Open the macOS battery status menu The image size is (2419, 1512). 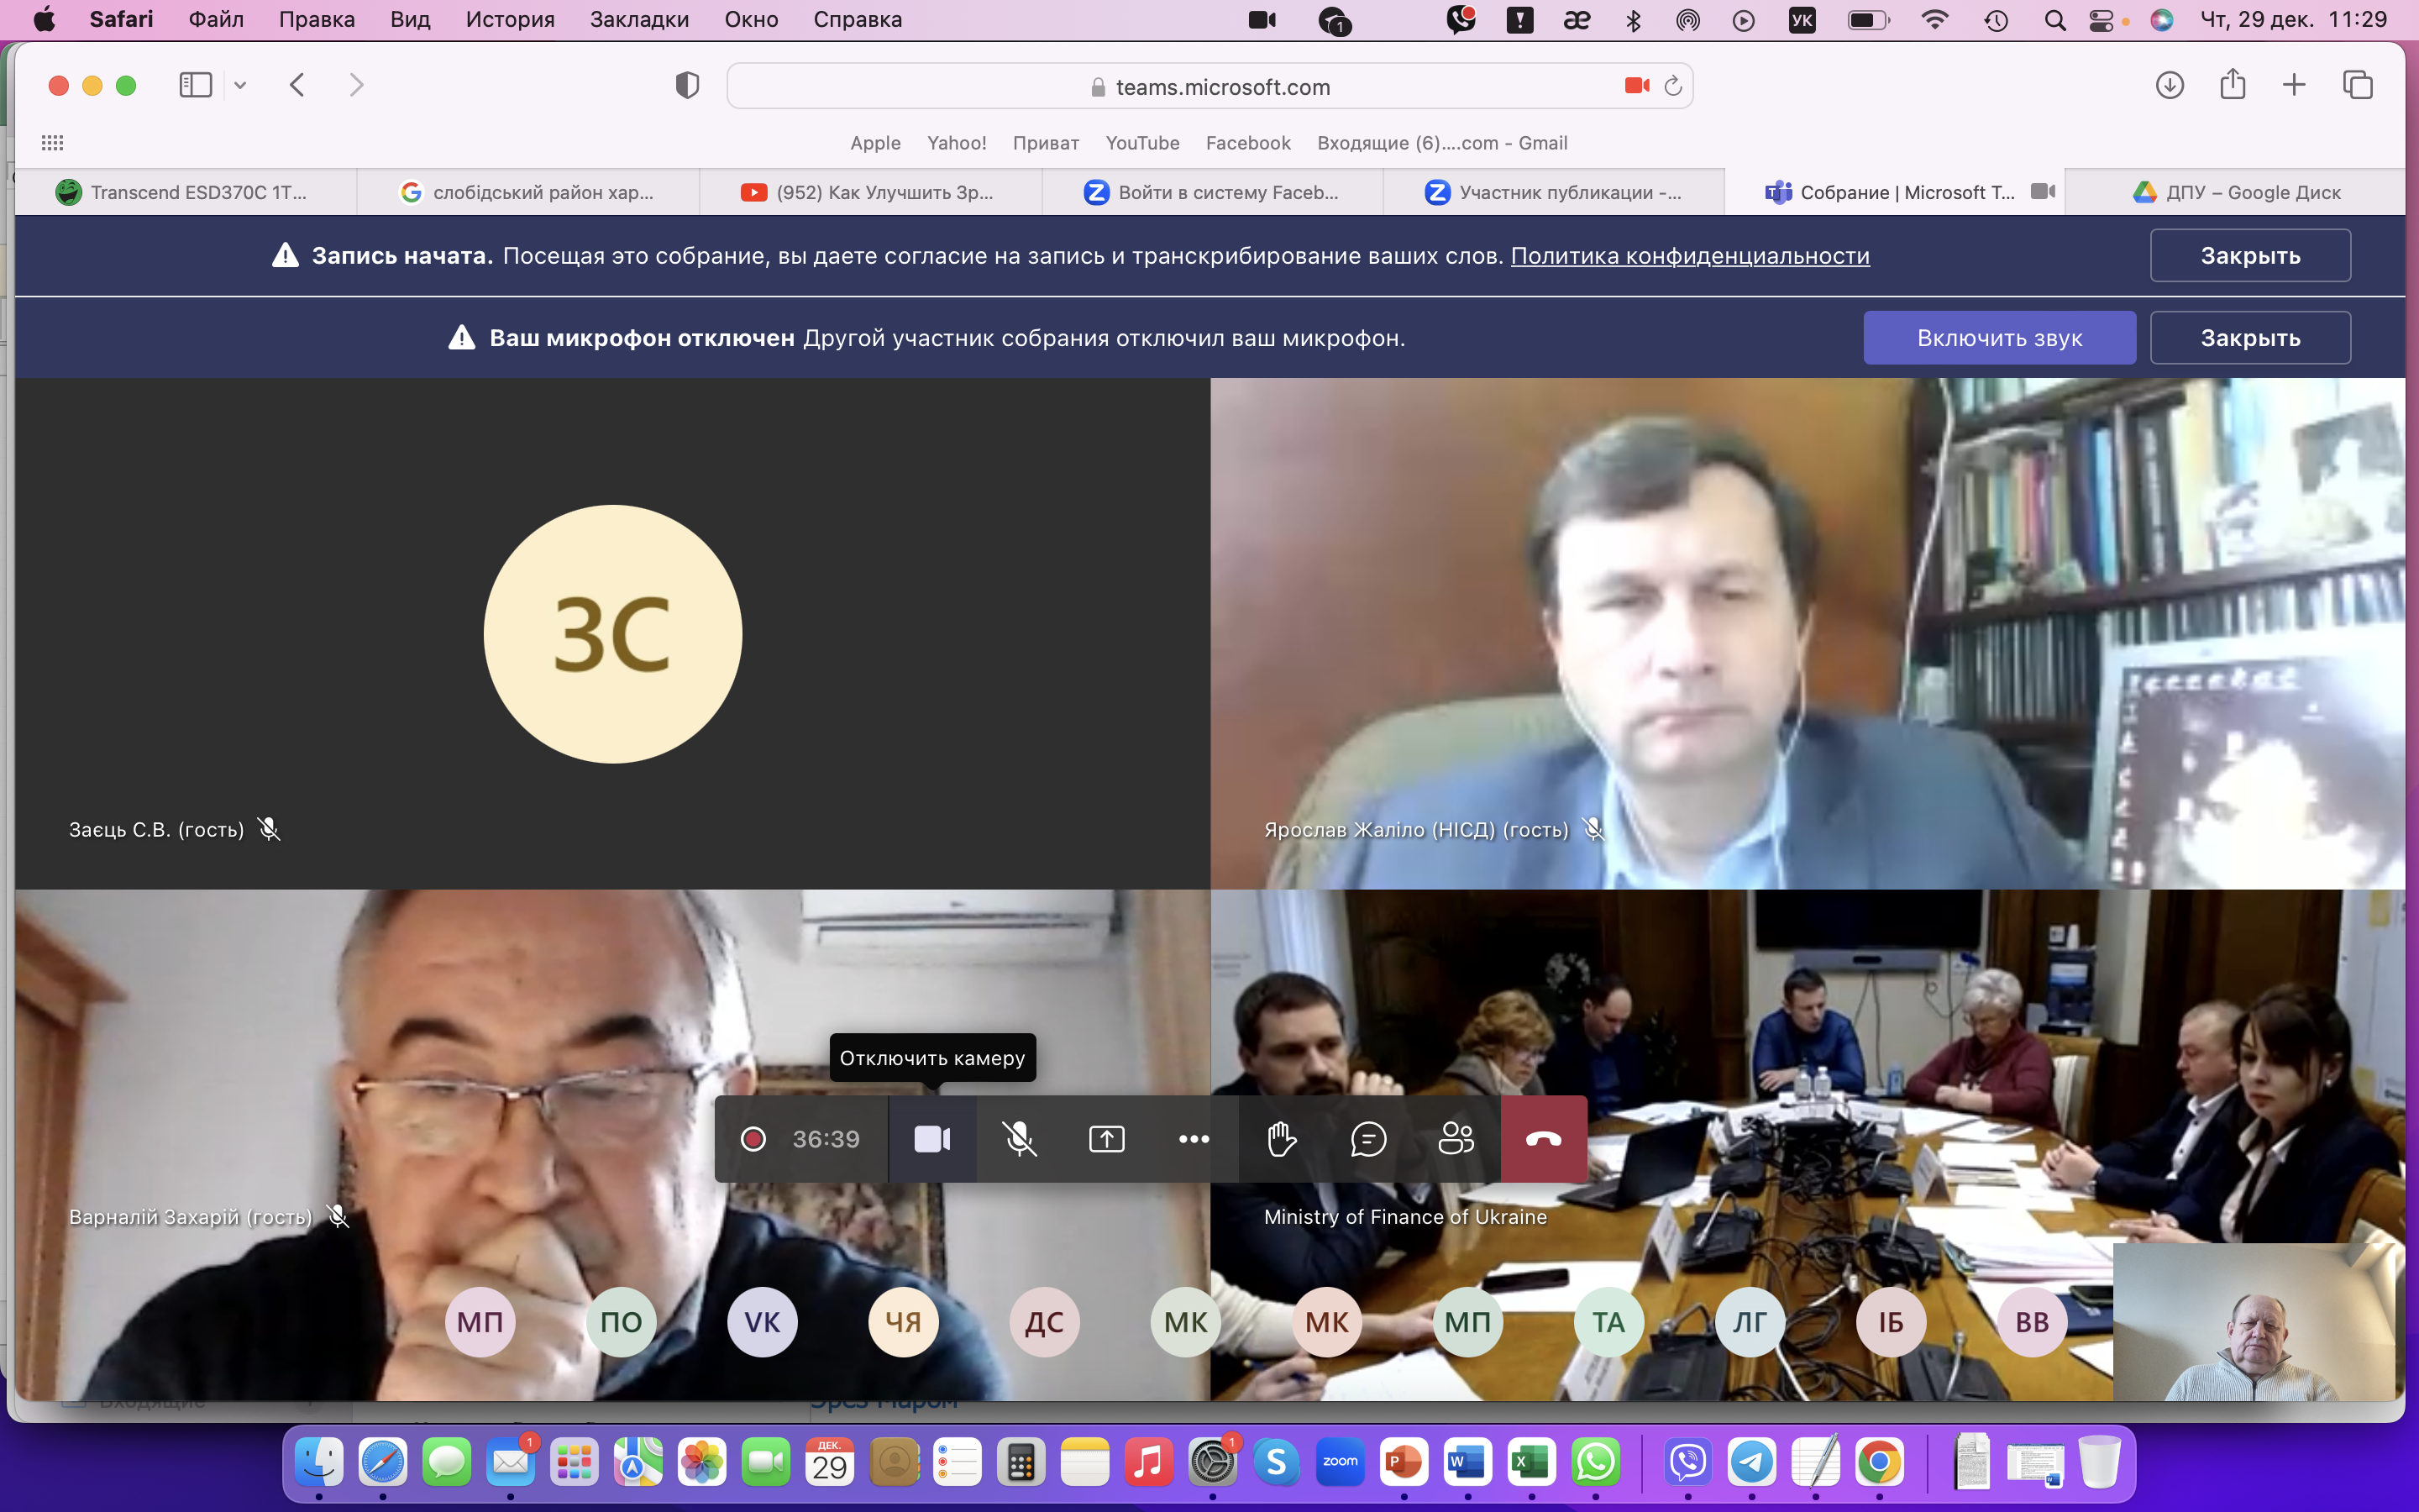1867,20
